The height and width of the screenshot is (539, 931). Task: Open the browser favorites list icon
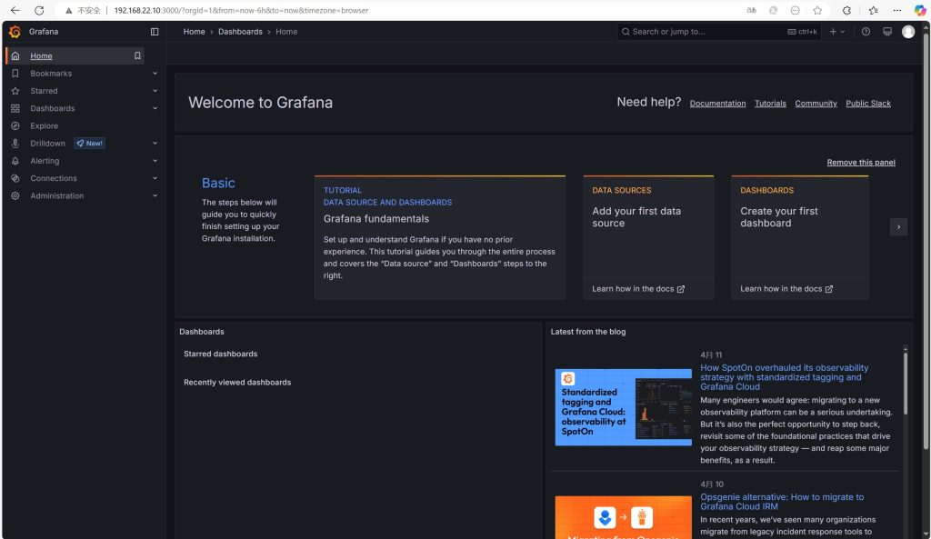pos(874,10)
